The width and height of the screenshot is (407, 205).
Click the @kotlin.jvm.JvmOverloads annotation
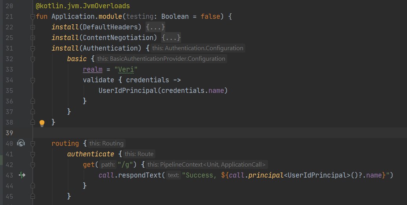(x=83, y=6)
